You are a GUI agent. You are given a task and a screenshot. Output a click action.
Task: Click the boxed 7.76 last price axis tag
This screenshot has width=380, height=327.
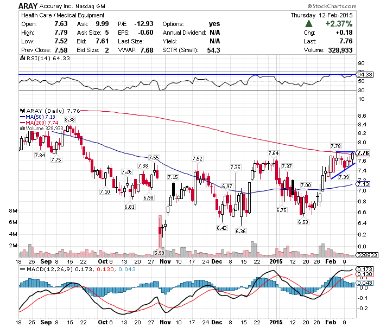(363, 153)
